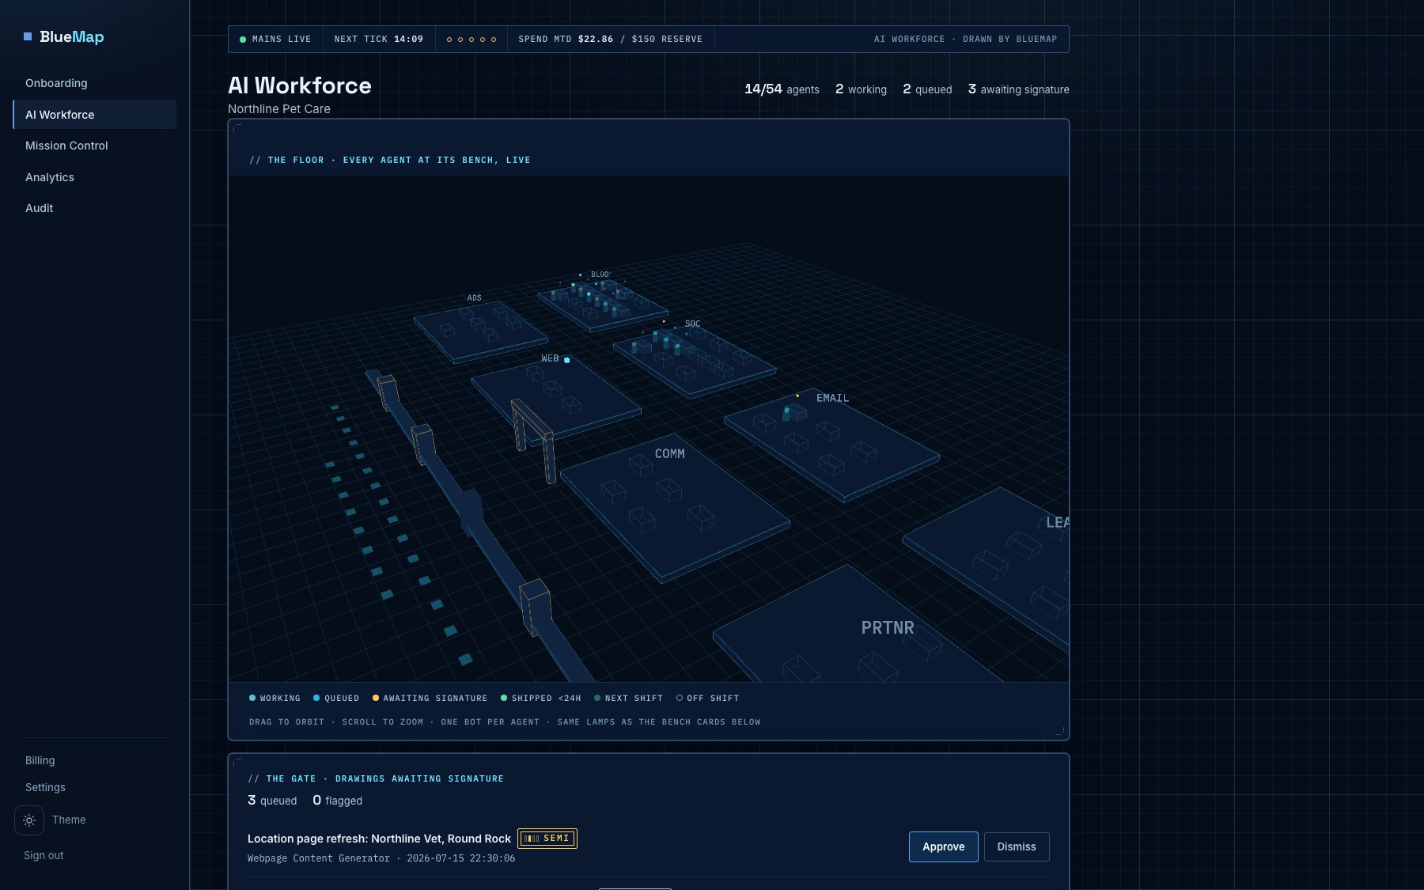Click the five-dot tick indicator in status bar
Viewport: 1424px width, 890px height.
click(x=472, y=40)
